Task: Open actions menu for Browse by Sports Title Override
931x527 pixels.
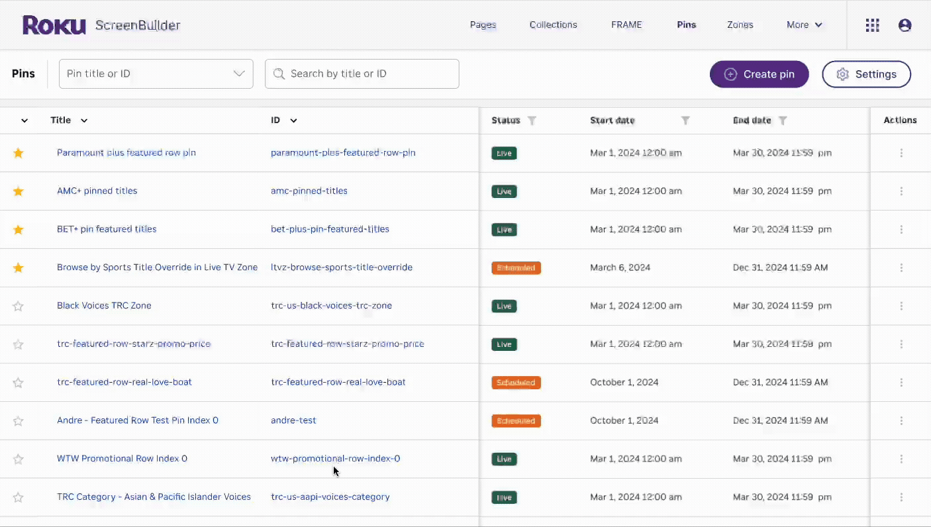Action: tap(901, 268)
